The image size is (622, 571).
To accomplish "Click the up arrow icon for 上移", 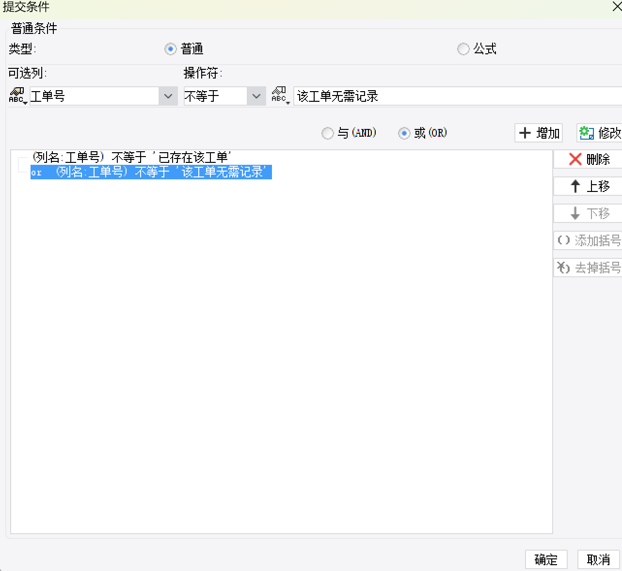I will pos(575,186).
